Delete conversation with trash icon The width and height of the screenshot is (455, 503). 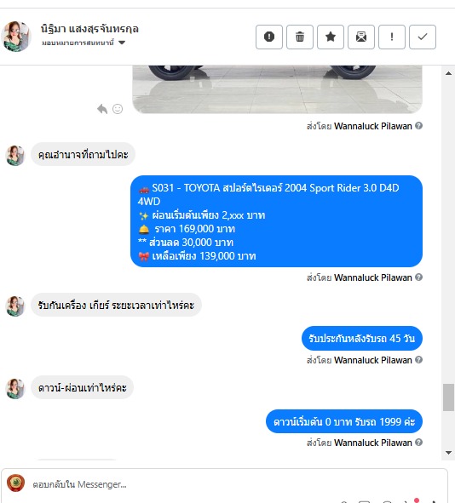point(300,37)
